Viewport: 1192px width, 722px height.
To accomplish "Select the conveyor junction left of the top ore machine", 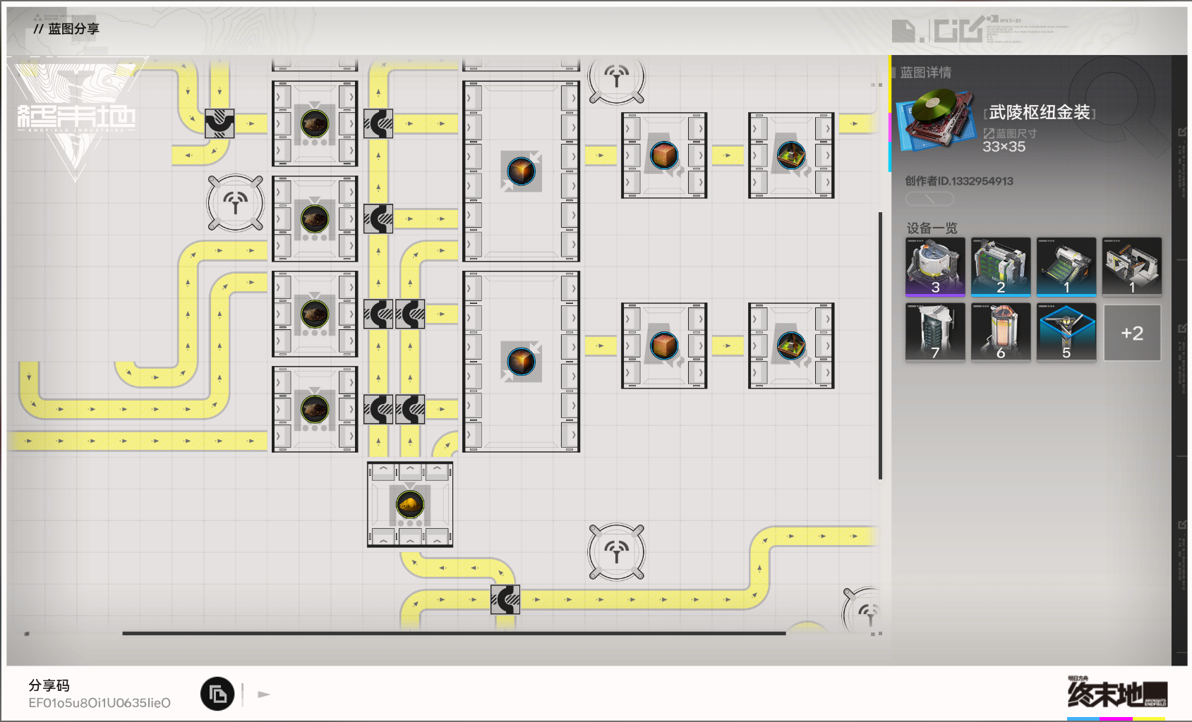I will [x=219, y=123].
